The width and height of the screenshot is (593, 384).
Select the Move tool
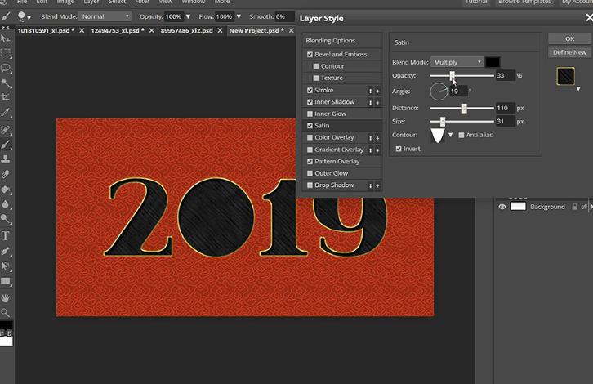5,39
